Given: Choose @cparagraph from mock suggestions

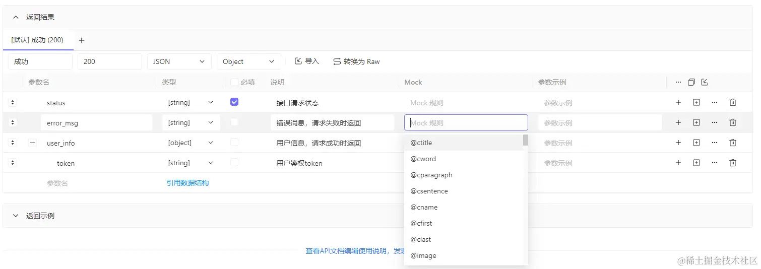Looking at the screenshot, I should click(x=464, y=175).
